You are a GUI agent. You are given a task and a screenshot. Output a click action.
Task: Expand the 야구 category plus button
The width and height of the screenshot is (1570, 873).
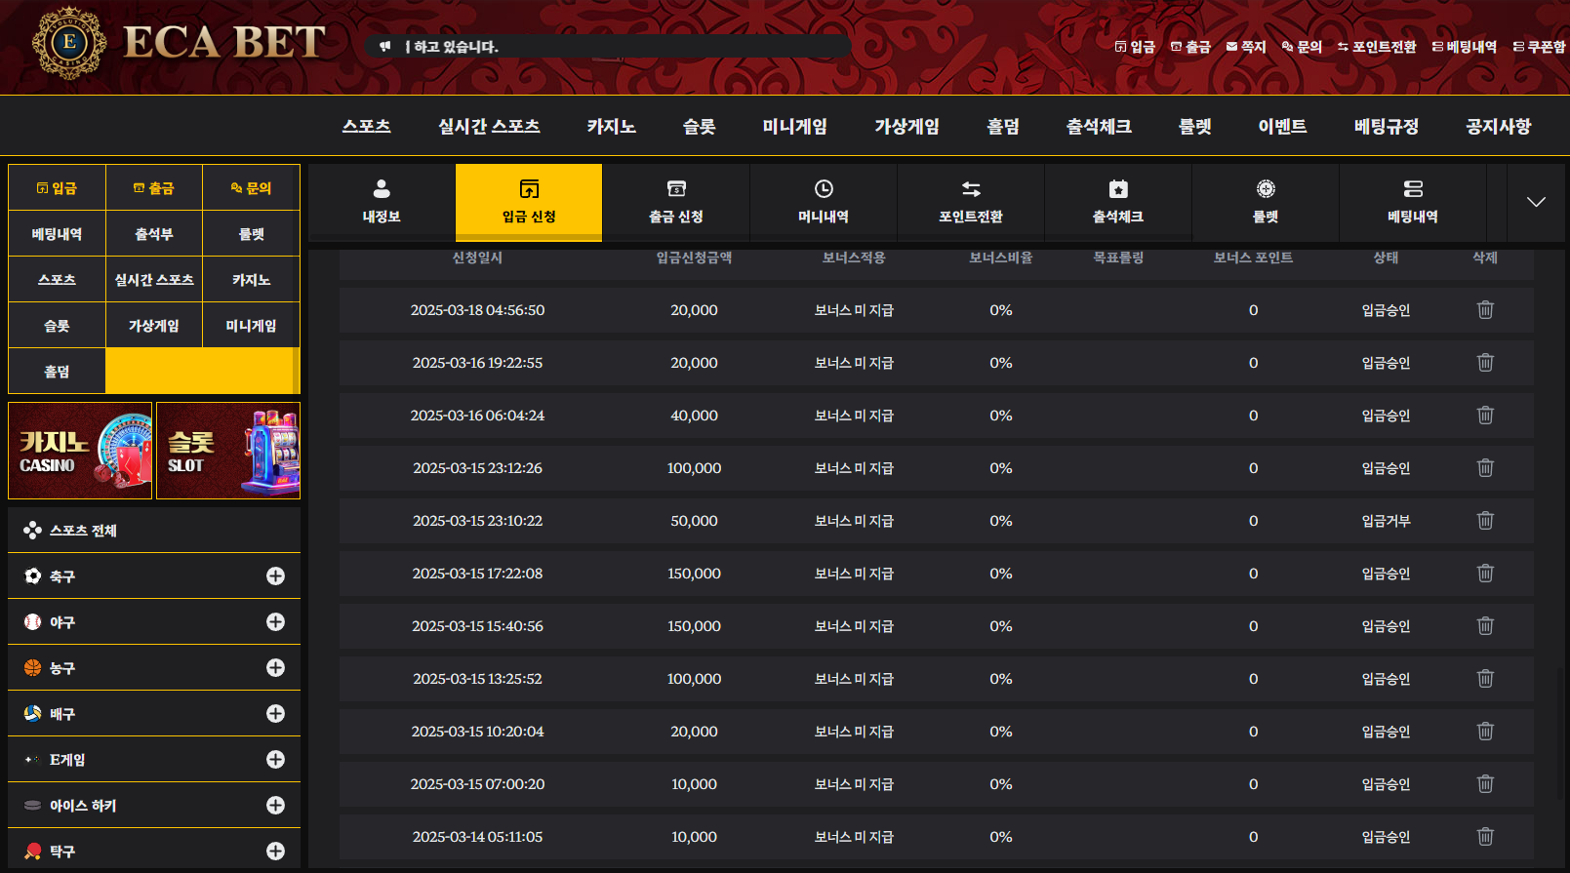point(275,622)
